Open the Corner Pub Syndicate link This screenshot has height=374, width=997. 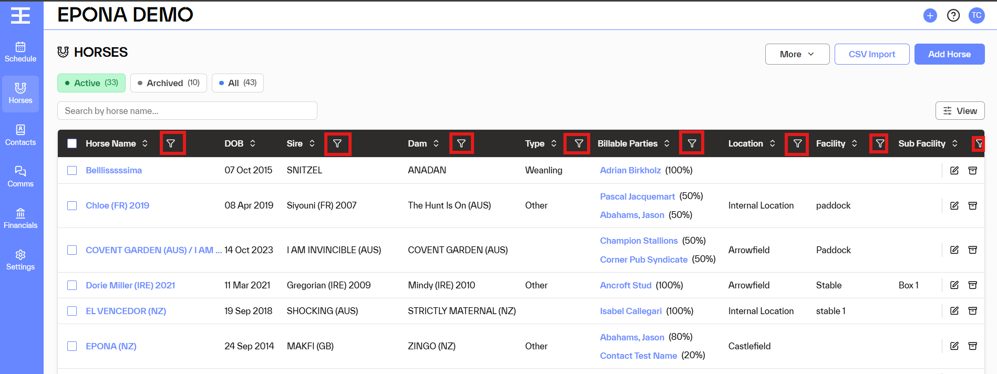point(644,259)
